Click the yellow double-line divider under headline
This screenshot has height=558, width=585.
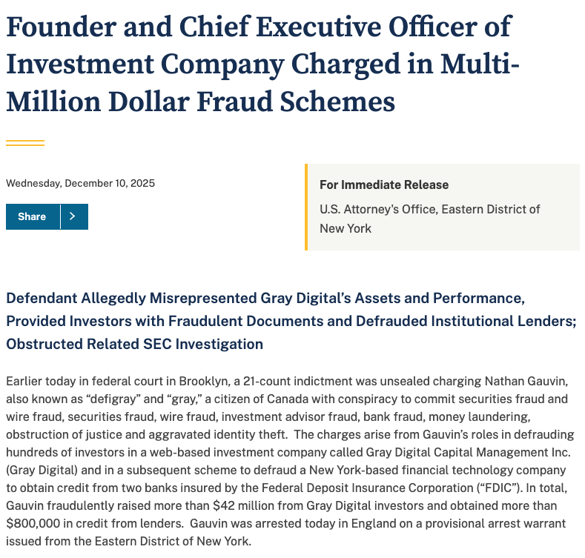[25, 143]
